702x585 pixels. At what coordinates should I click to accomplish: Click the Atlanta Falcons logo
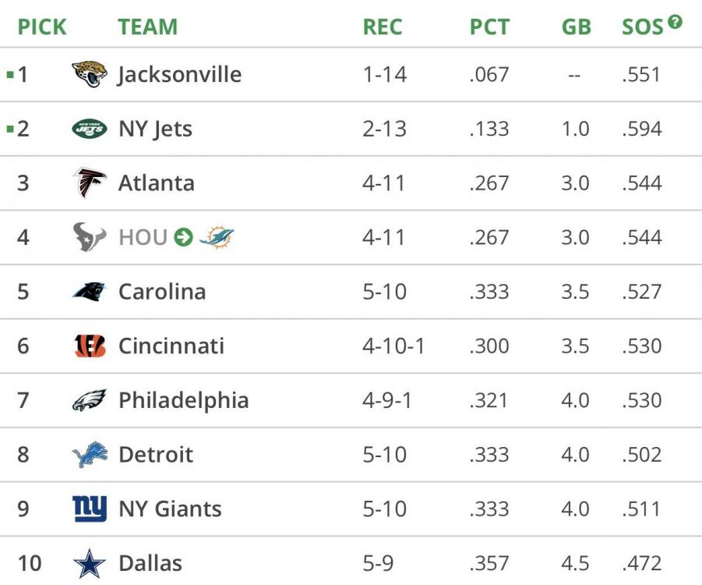coord(90,183)
